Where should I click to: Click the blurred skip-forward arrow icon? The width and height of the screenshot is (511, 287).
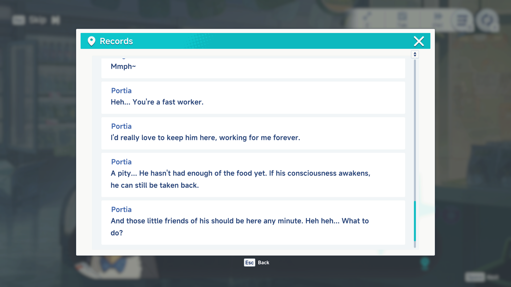(55, 20)
